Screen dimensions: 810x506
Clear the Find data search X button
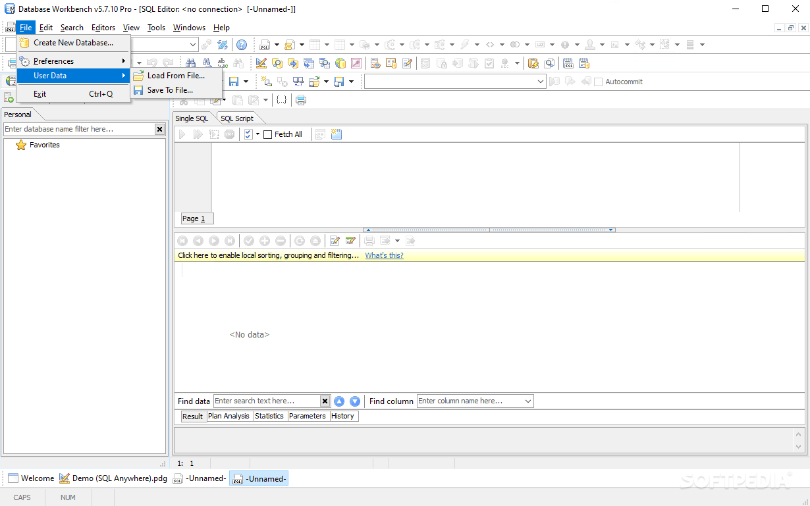pyautogui.click(x=325, y=401)
